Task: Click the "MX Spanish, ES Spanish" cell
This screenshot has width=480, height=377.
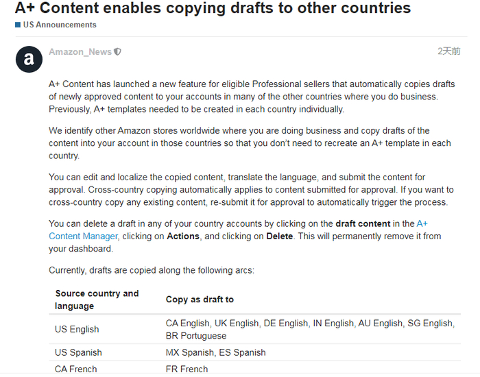Action: click(216, 352)
